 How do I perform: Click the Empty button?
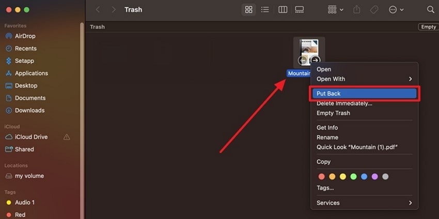tap(428, 27)
